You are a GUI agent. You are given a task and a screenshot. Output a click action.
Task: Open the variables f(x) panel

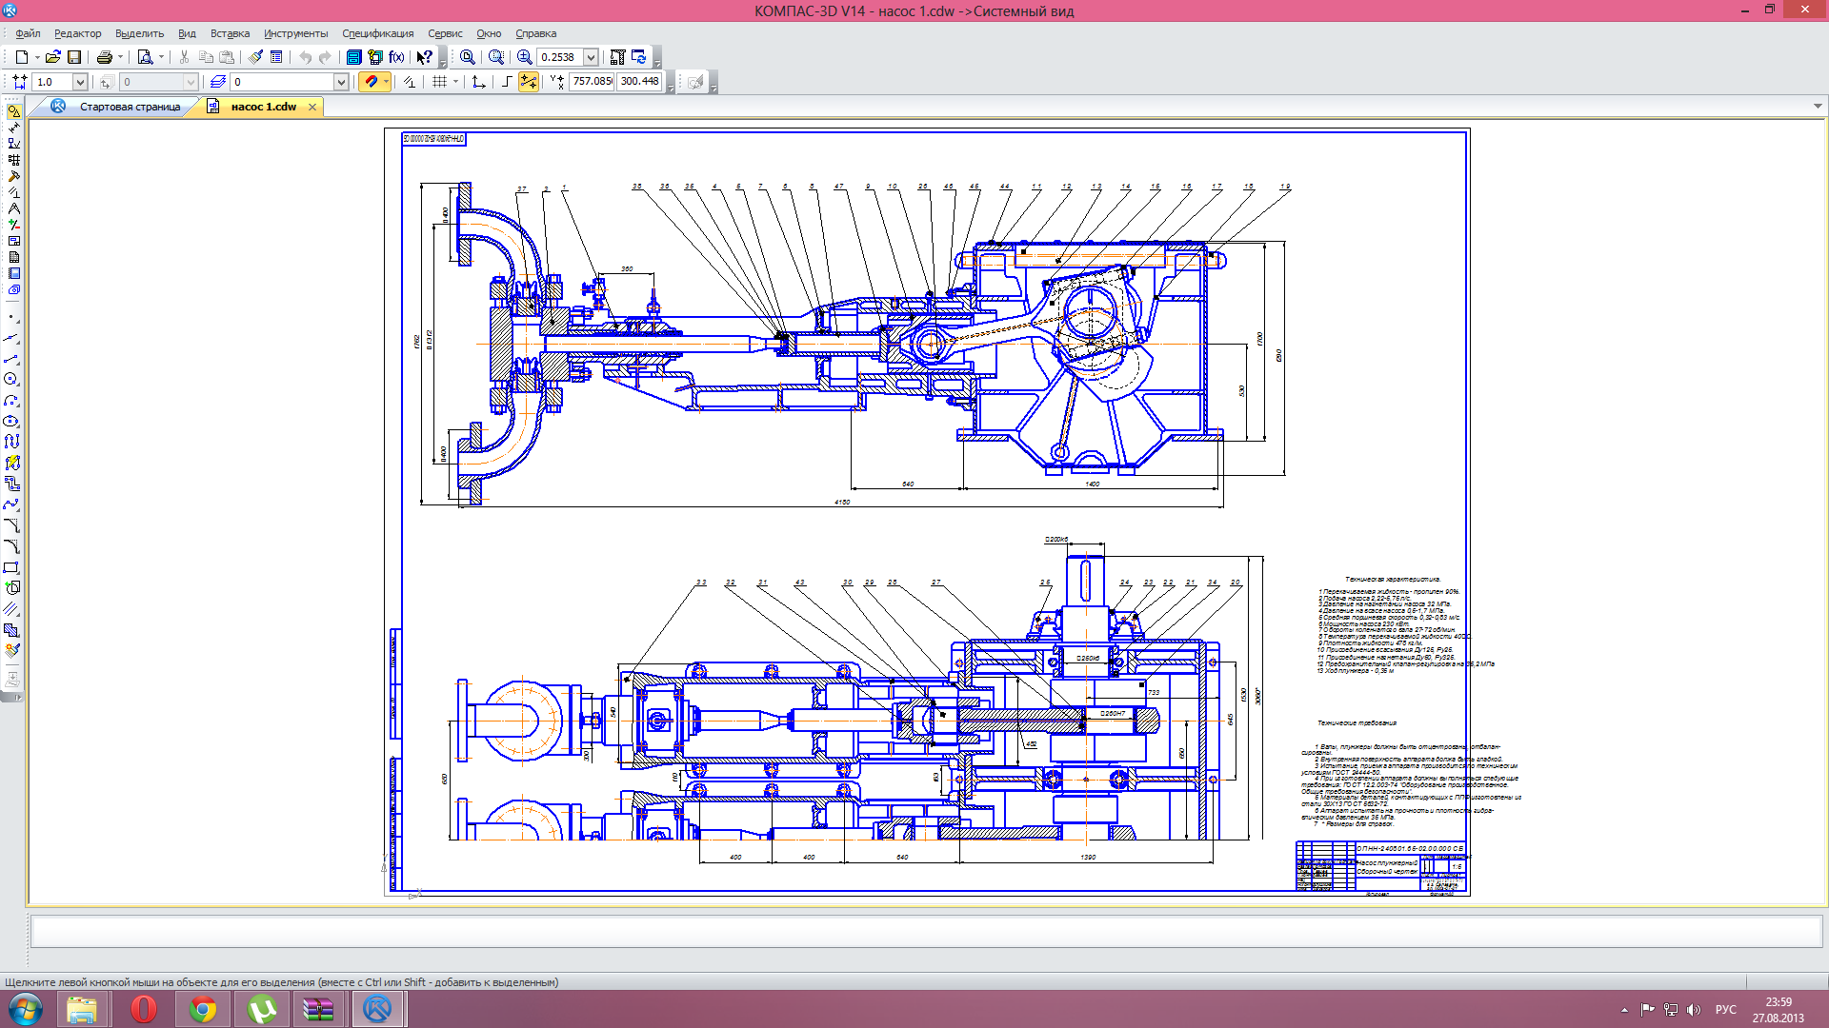click(396, 57)
